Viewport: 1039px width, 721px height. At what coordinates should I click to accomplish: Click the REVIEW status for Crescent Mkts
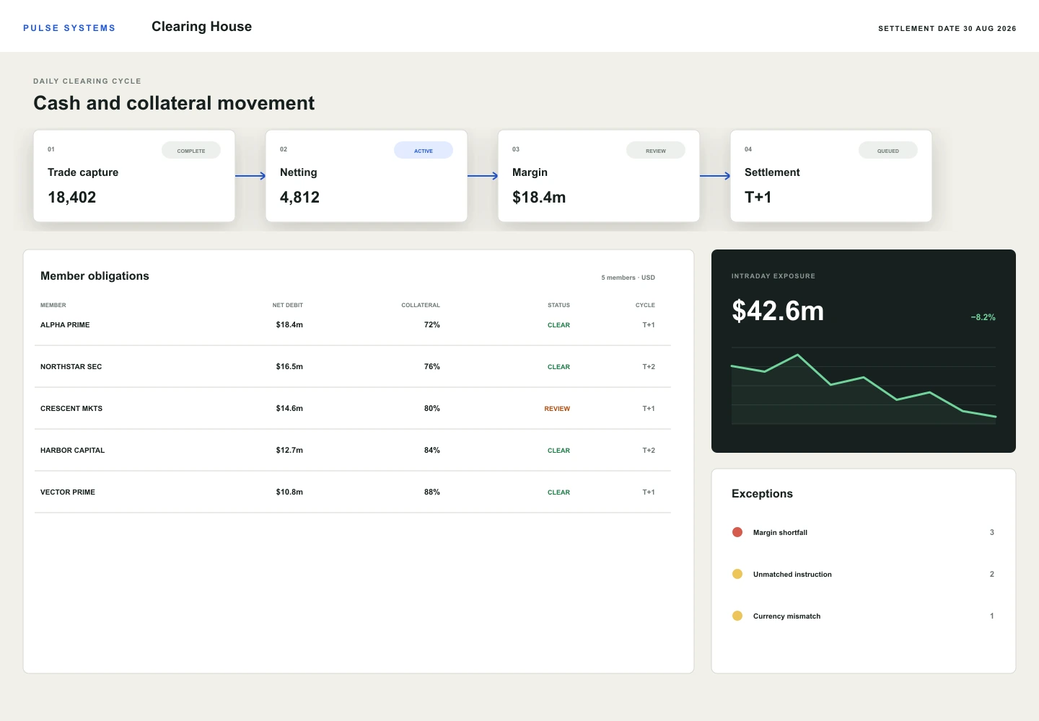pyautogui.click(x=557, y=409)
